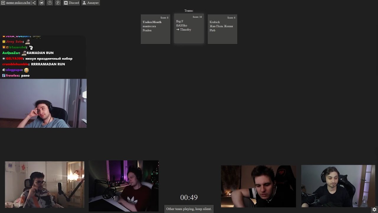This screenshot has width=378, height=213.
Task: Click chat username Jirny_Svin
Action: (x=14, y=42)
